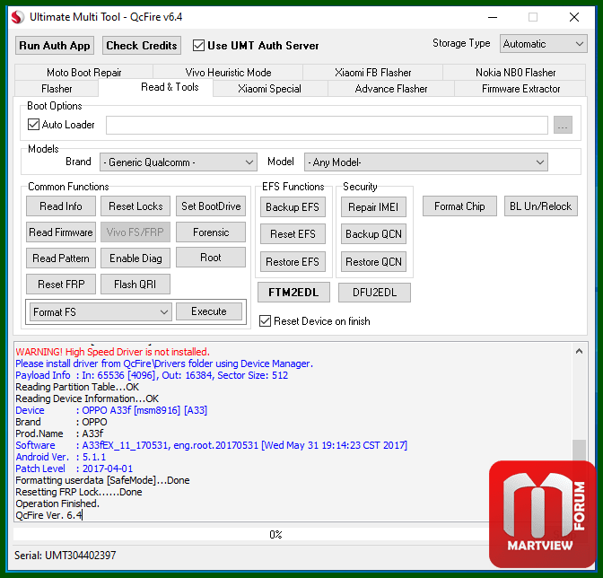Viewport: 603px width, 578px height.
Task: Click the browse loader ellipsis button
Action: pyautogui.click(x=563, y=125)
